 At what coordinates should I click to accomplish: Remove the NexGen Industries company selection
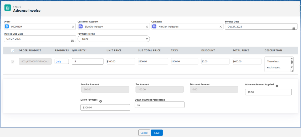[x=220, y=27]
